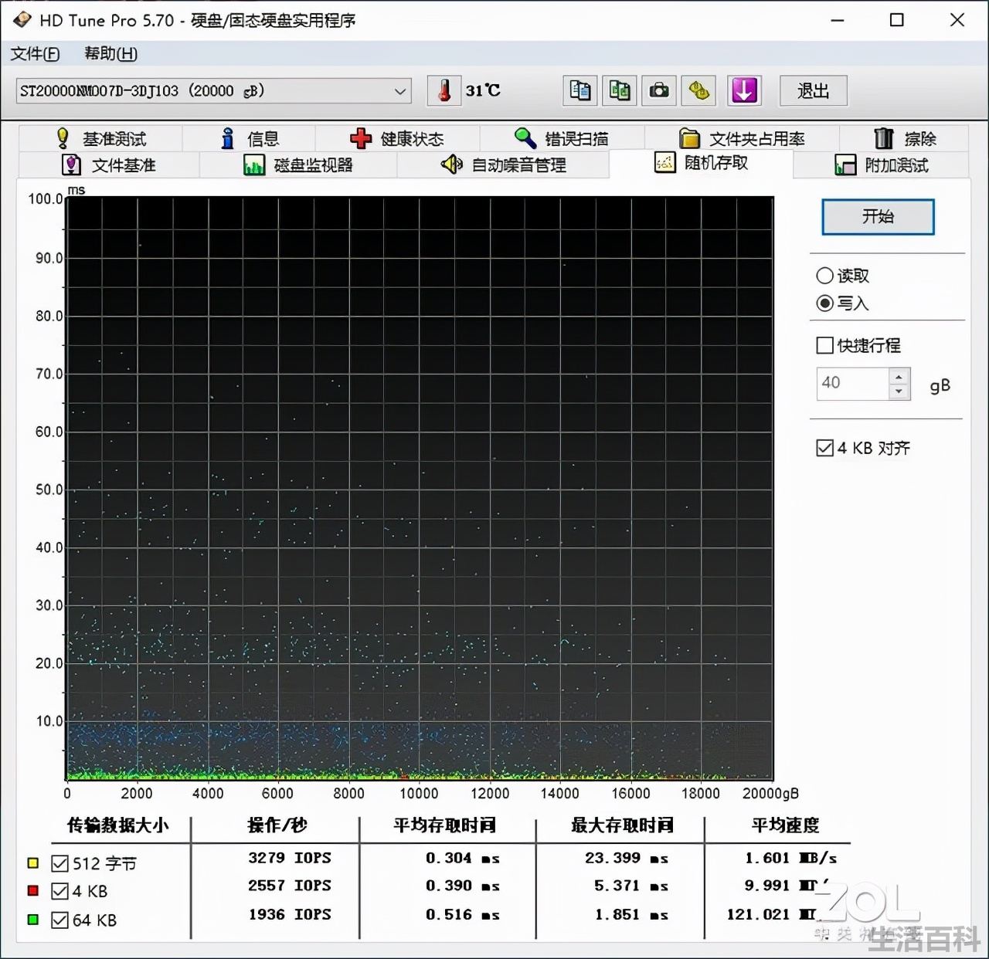Click the 退出 exit button
This screenshot has height=959, width=989.
(x=813, y=90)
